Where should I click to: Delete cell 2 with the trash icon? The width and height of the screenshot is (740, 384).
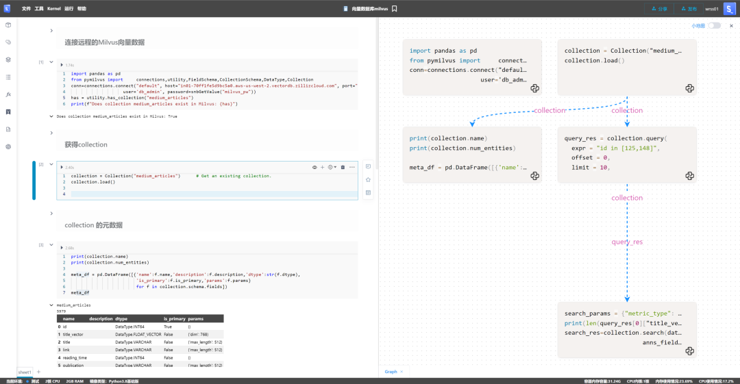click(x=343, y=167)
